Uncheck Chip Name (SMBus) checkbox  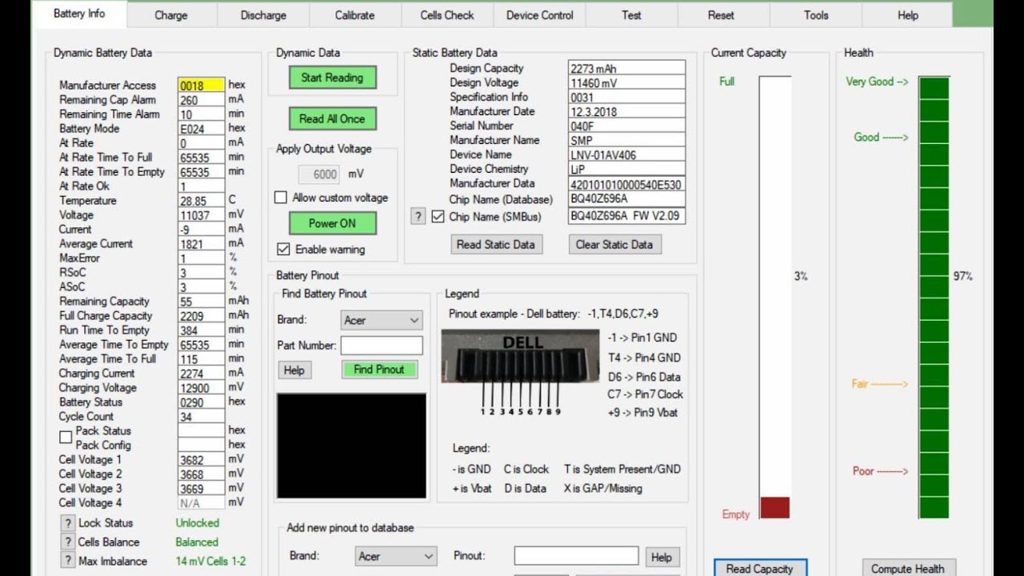click(x=438, y=217)
